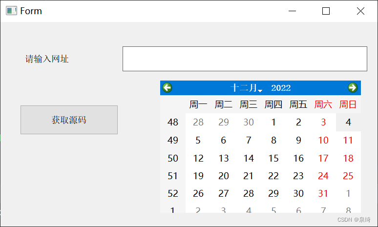Edit the year 2022 in calendar header
The image size is (378, 227).
[x=281, y=88]
